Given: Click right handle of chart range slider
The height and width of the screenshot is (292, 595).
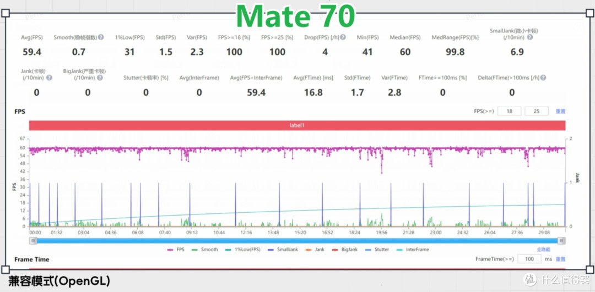Looking at the screenshot, I should (x=562, y=241).
